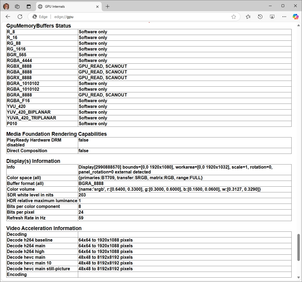Open the browsing History panel
This screenshot has width=302, height=282.
coord(260,17)
